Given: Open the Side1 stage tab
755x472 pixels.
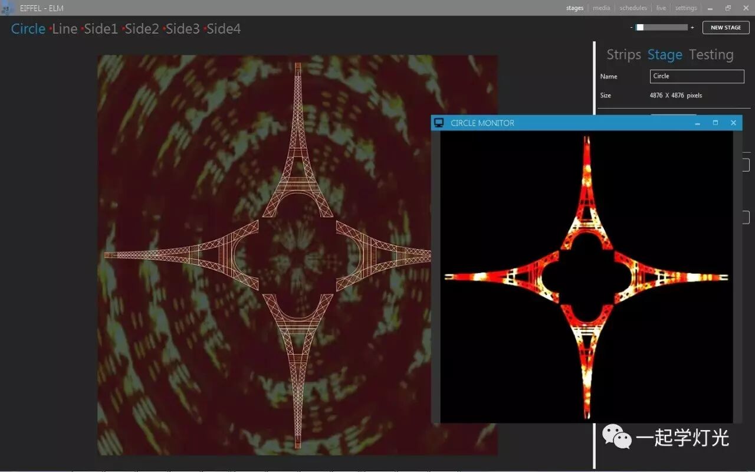Looking at the screenshot, I should [101, 29].
